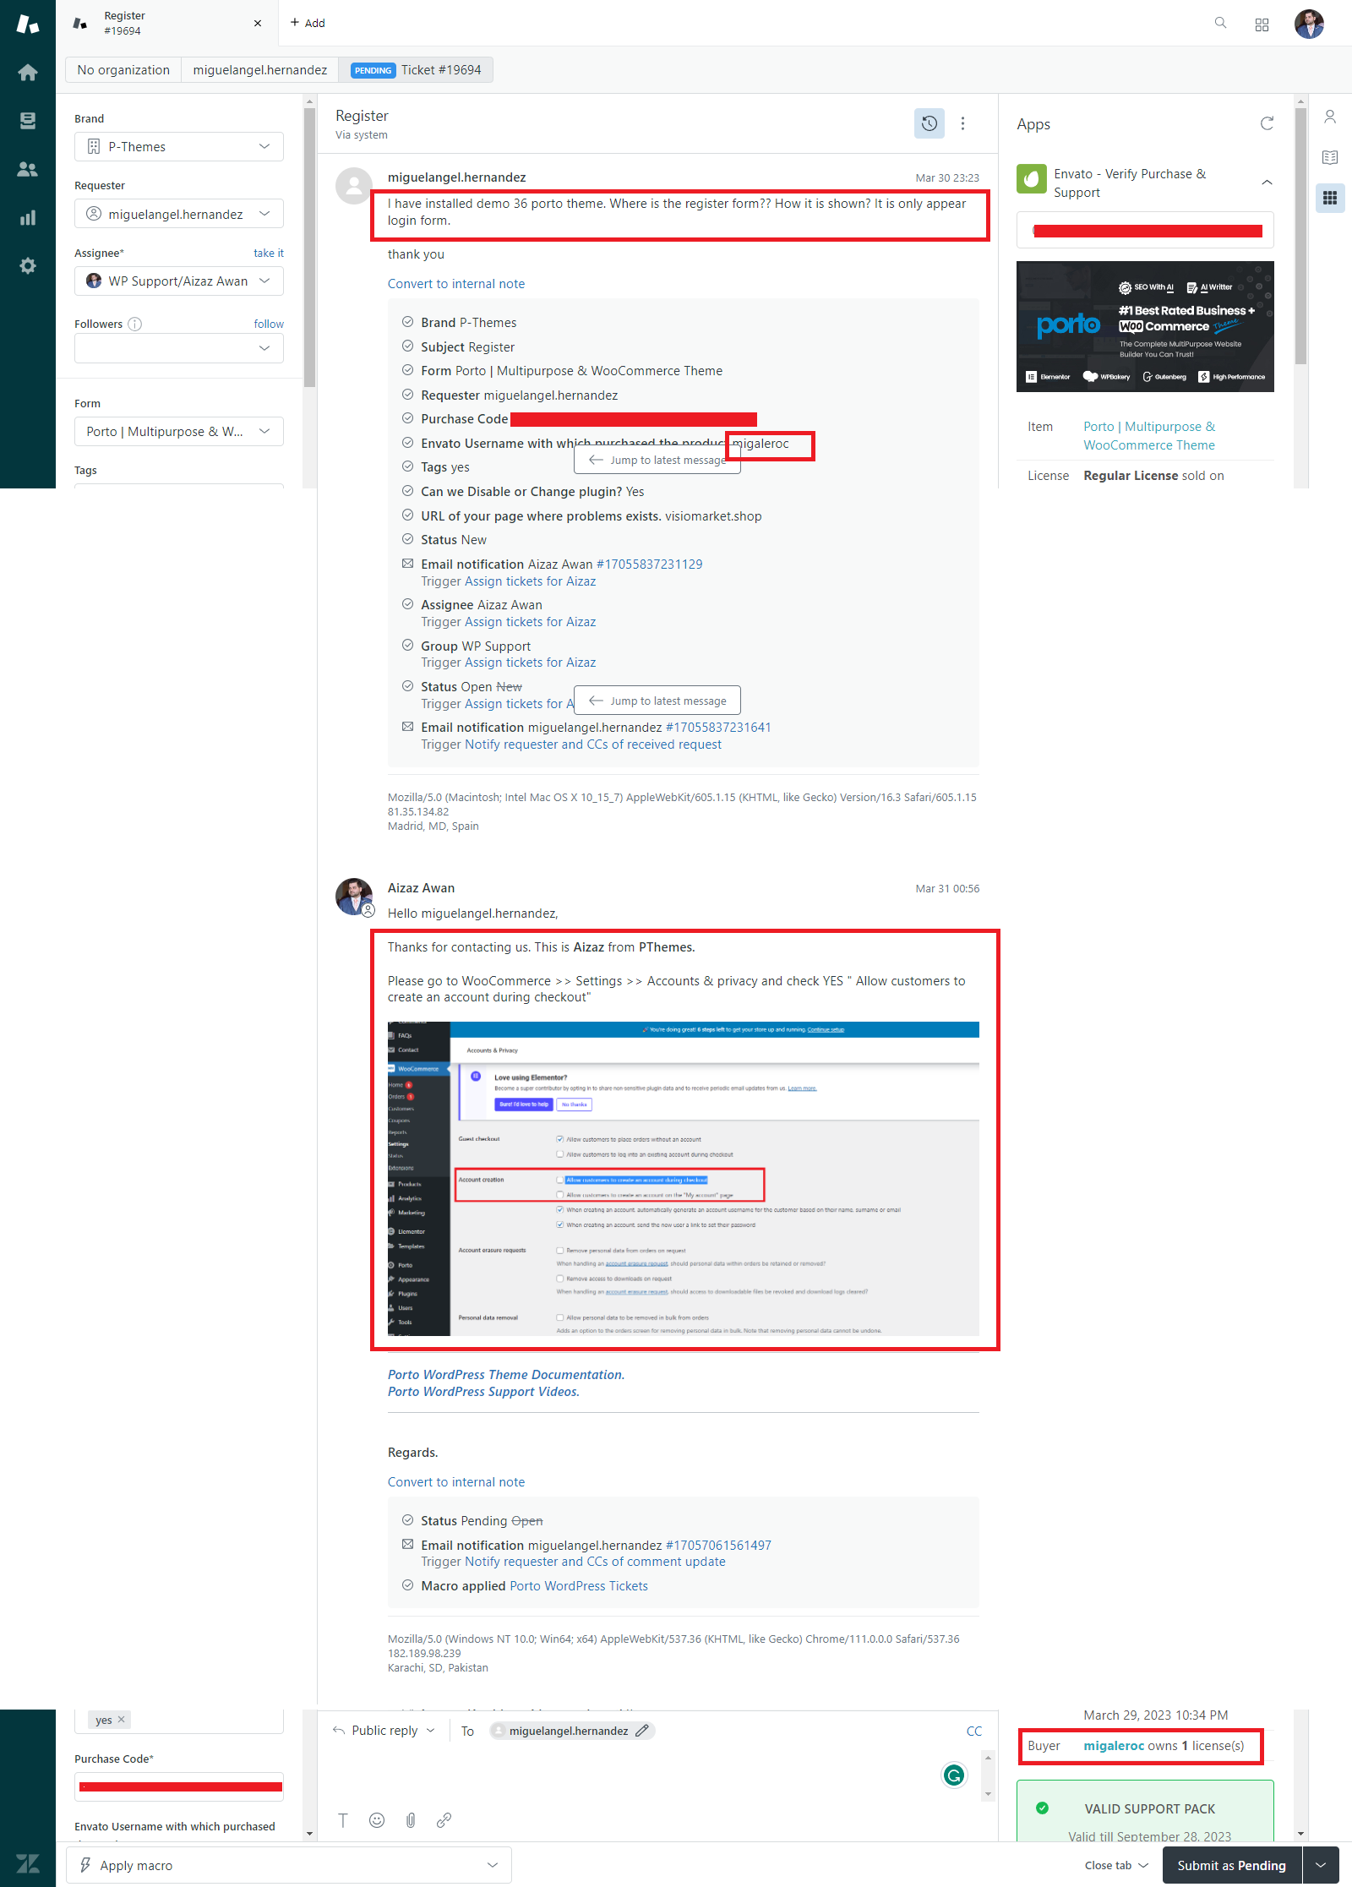Open the text formatting tool
Screen dimensions: 1352x1887
tap(343, 1820)
